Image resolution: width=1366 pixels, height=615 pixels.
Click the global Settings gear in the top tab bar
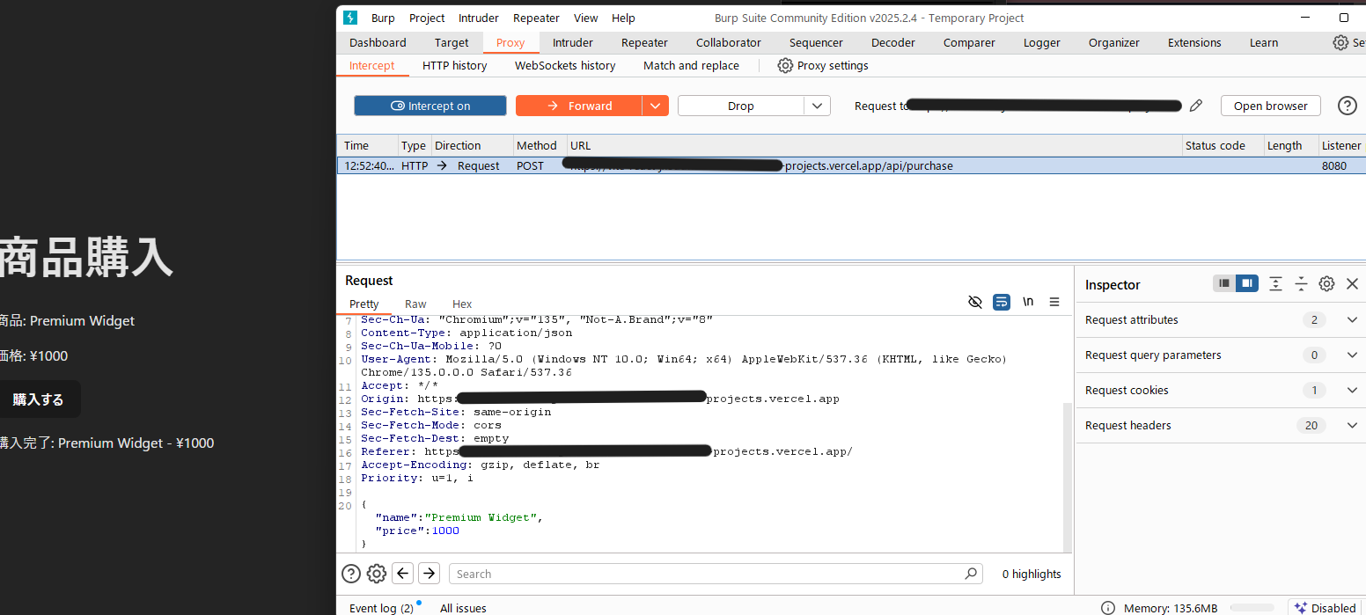[1340, 42]
